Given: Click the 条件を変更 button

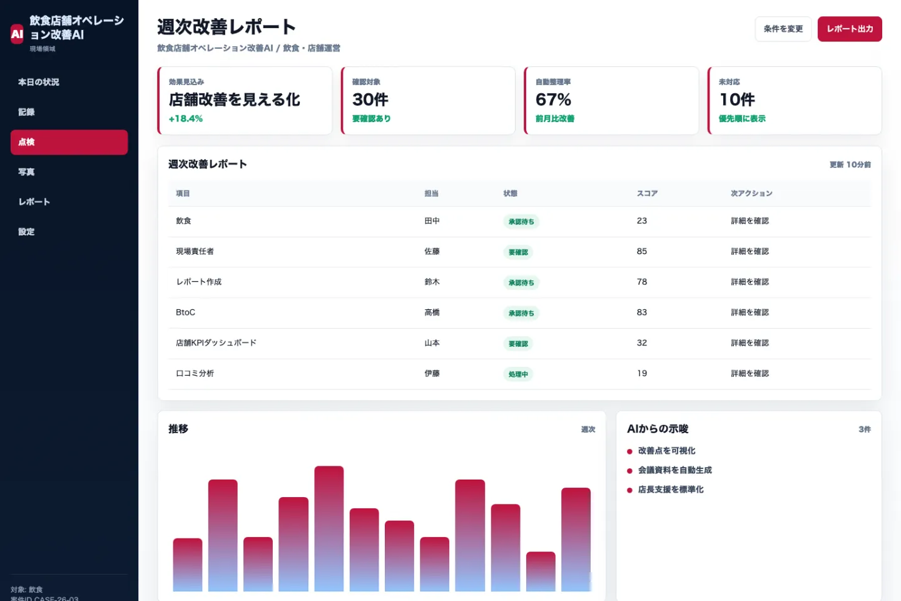Looking at the screenshot, I should (x=783, y=29).
